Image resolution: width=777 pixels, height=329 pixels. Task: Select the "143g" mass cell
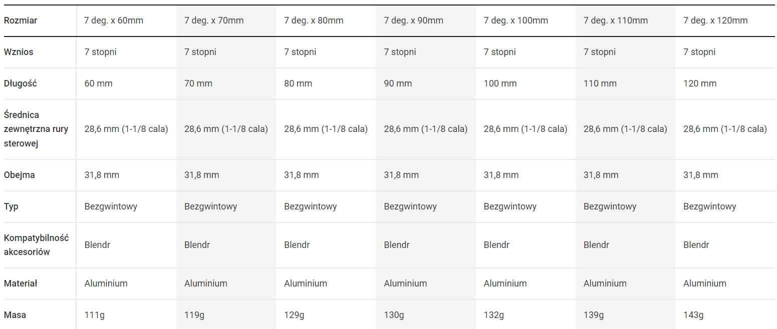[693, 315]
